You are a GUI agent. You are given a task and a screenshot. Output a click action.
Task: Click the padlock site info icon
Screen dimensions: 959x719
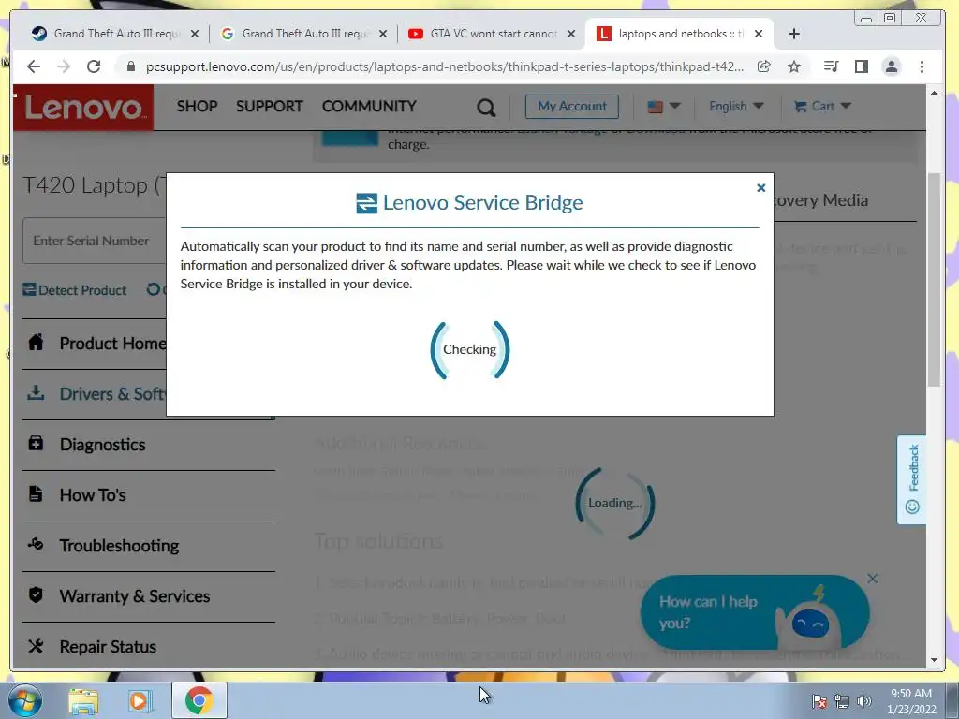130,66
